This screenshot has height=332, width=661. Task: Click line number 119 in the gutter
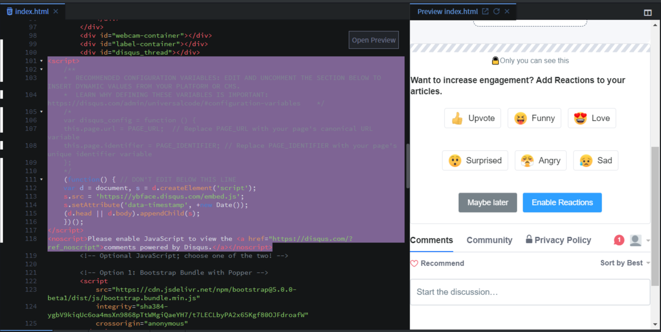pos(31,256)
